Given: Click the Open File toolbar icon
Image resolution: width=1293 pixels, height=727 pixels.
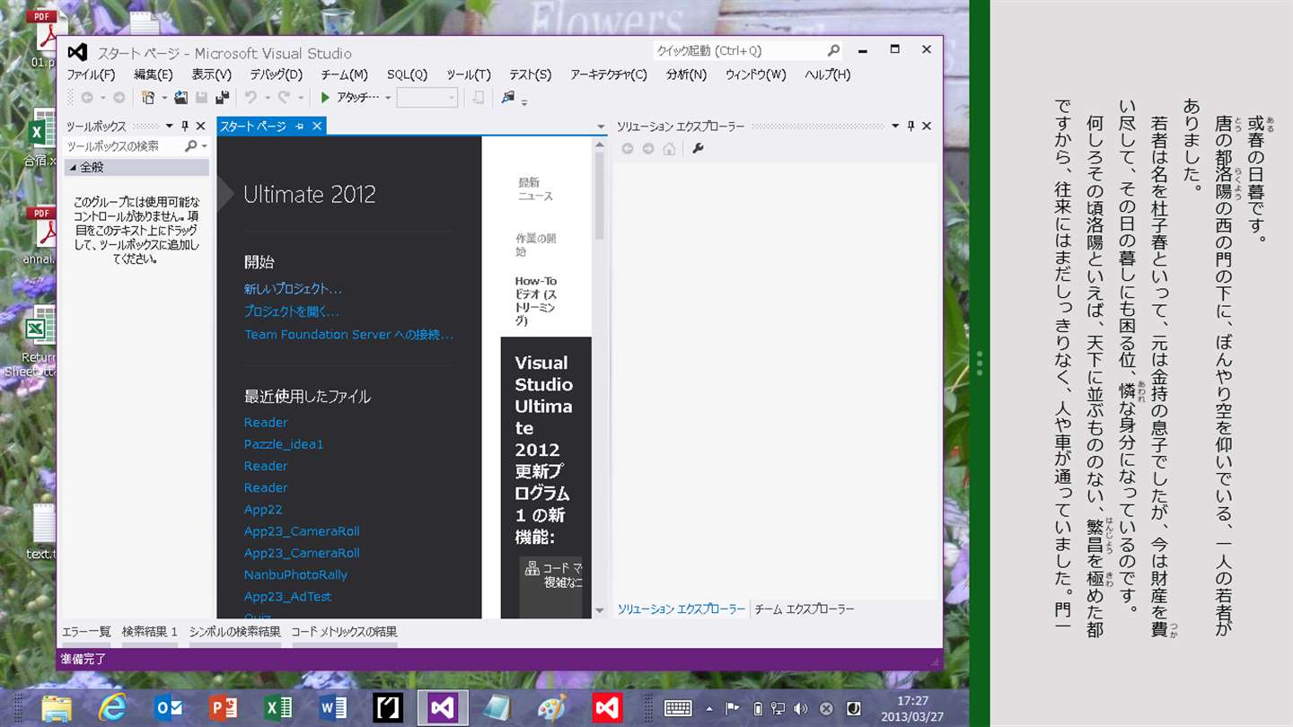Looking at the screenshot, I should 180,98.
